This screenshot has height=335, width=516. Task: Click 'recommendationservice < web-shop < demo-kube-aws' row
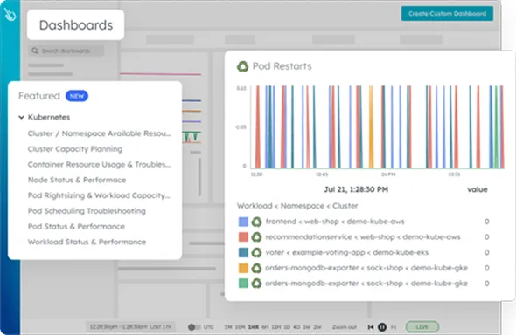[364, 237]
